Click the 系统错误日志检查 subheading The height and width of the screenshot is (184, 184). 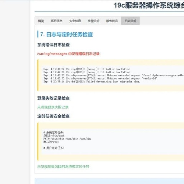coord(54,45)
